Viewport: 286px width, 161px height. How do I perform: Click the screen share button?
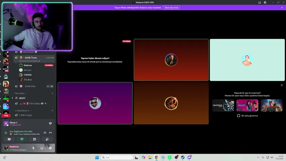[22, 139]
